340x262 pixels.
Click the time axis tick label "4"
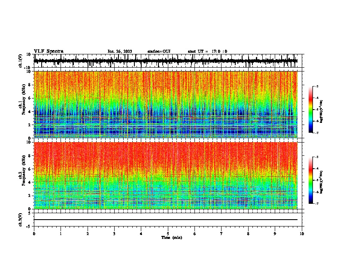click(x=141, y=234)
